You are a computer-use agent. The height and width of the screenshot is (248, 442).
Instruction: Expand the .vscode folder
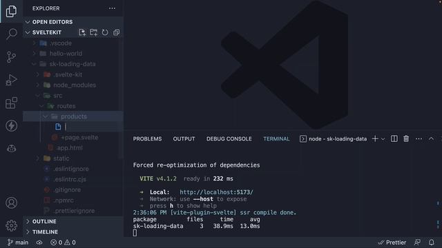point(73,43)
